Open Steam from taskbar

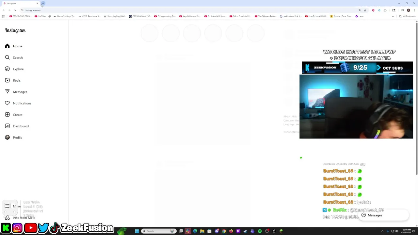tap(245, 231)
